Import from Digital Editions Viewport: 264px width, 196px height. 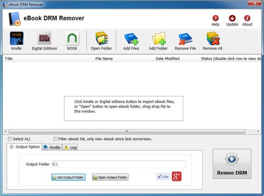(44, 38)
